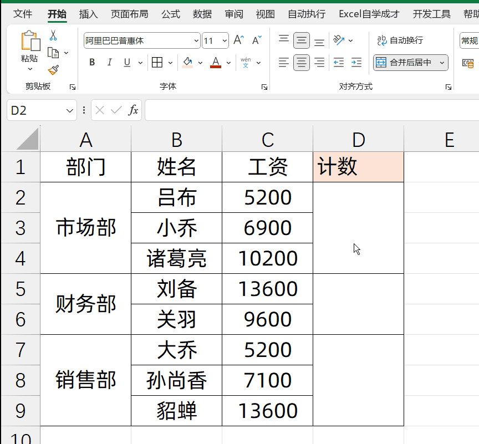This screenshot has width=479, height=444.
Task: Click the Cut scissors icon
Action: [53, 35]
